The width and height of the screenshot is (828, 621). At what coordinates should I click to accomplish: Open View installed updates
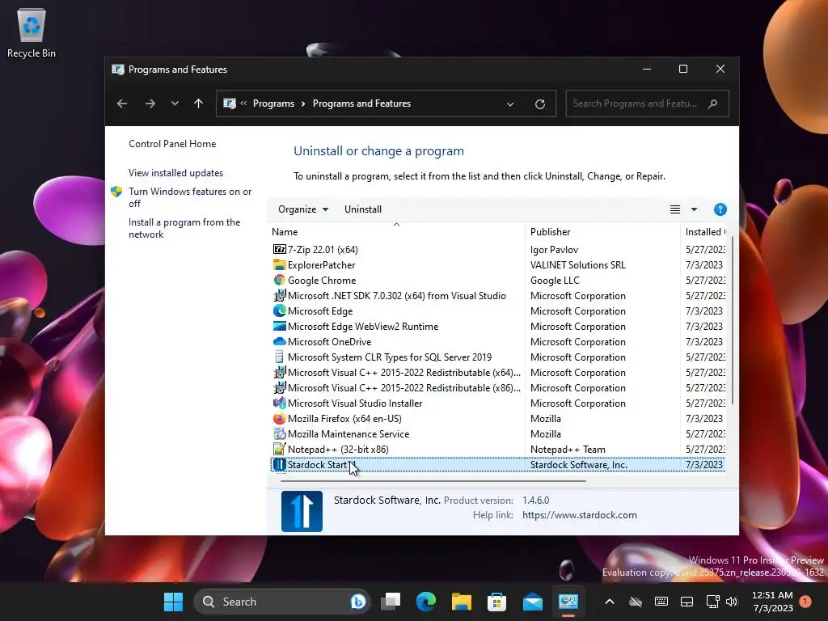(175, 173)
